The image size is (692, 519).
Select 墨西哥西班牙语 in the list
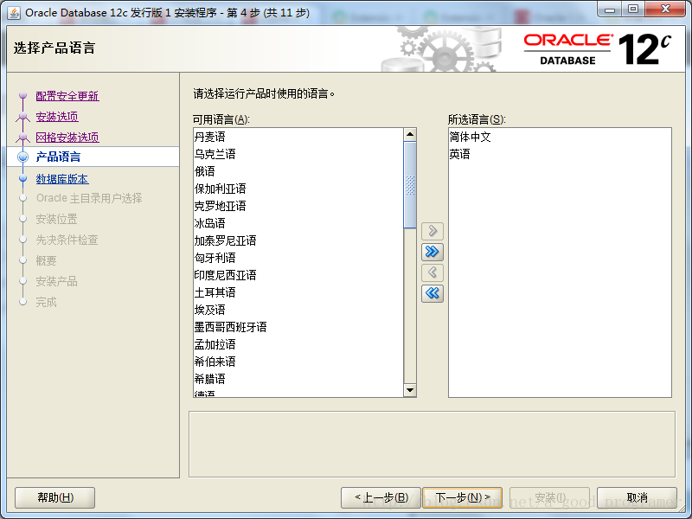(298, 327)
